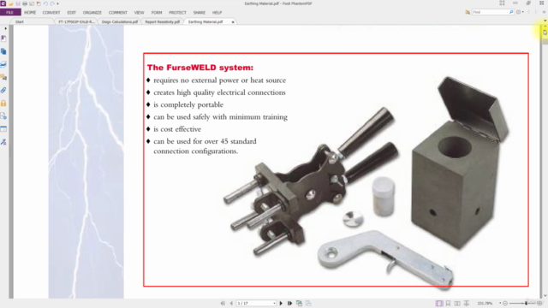548x308 pixels.
Task: Jump to the first page
Action: [223, 303]
